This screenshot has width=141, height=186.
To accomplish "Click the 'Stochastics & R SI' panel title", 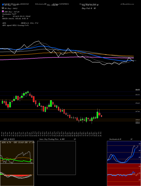I will [x=121, y=139].
